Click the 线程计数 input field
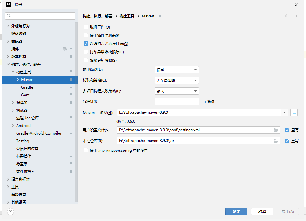 click(x=177, y=102)
